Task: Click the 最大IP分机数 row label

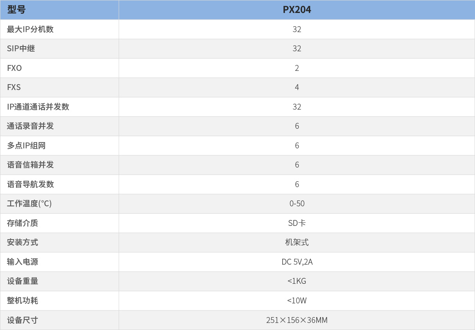Action: 30,29
